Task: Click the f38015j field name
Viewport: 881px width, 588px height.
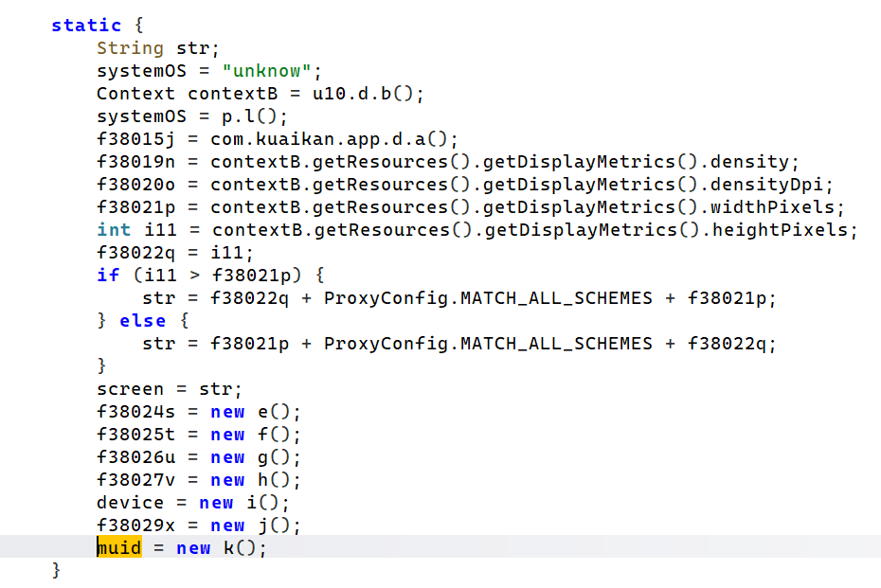Action: pyautogui.click(x=136, y=139)
